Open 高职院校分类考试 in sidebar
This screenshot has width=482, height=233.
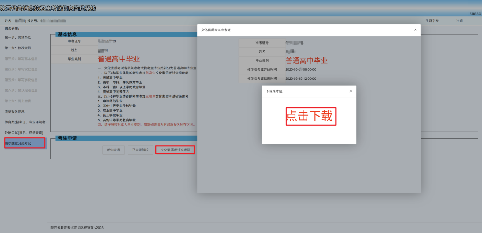pos(25,143)
